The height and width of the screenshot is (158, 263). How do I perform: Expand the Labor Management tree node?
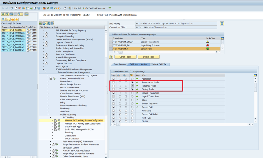[x=48, y=99]
